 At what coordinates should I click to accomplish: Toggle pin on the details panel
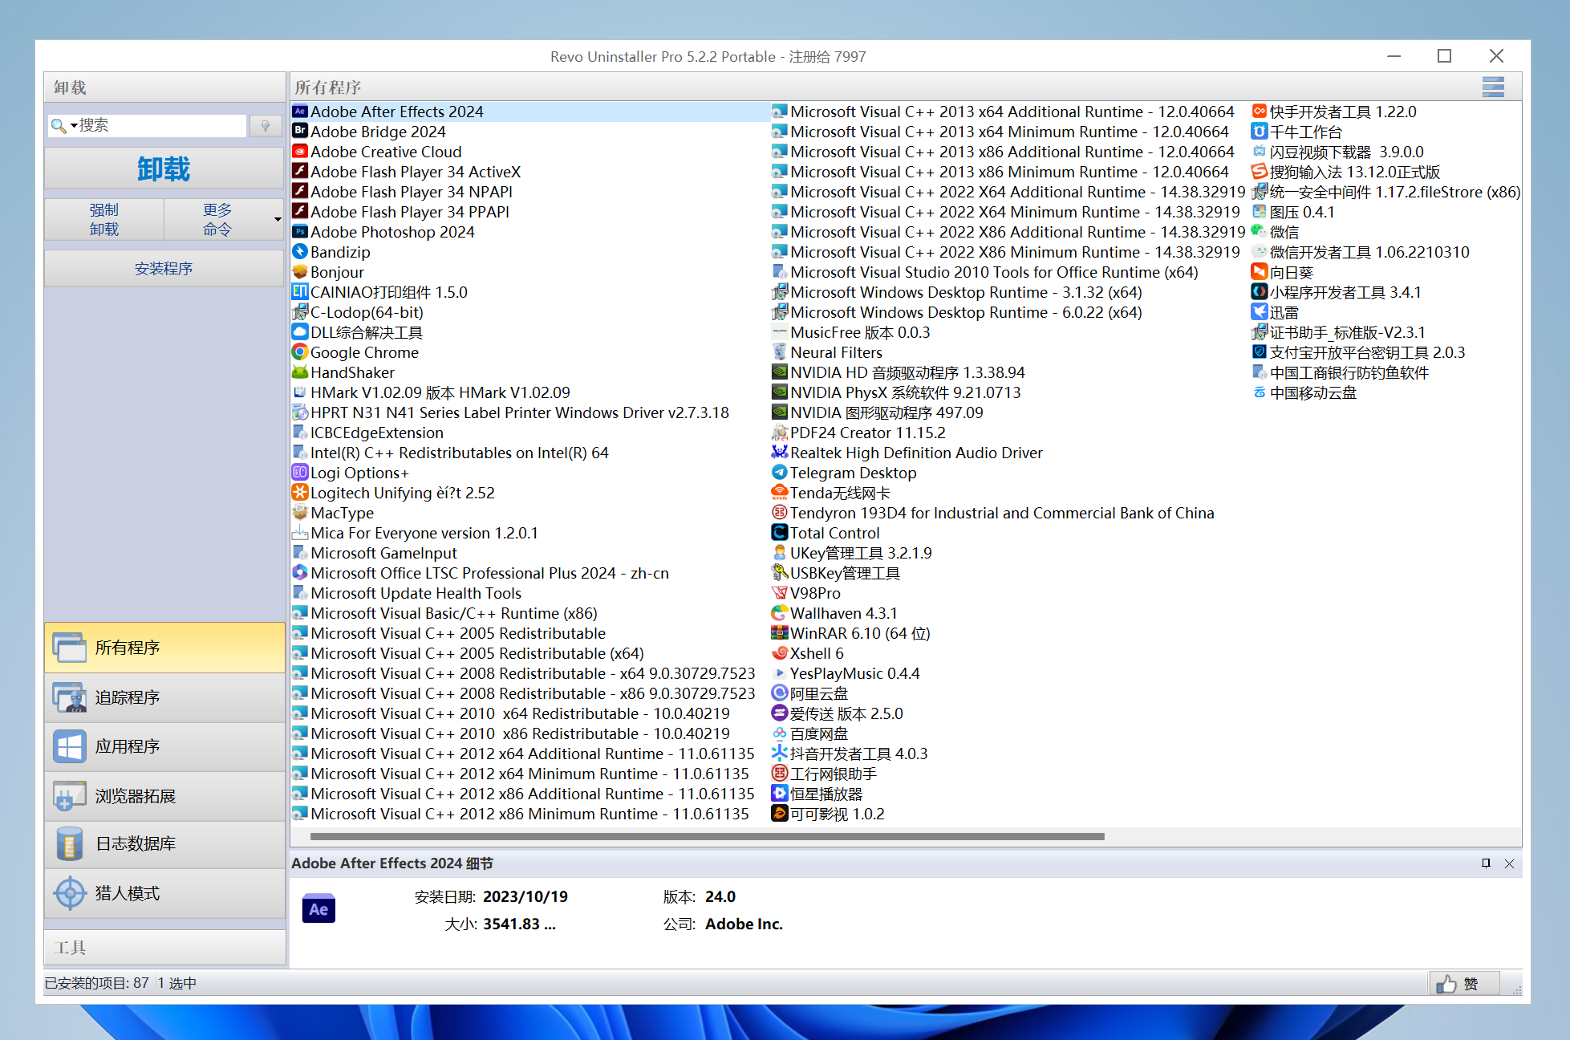(1486, 863)
